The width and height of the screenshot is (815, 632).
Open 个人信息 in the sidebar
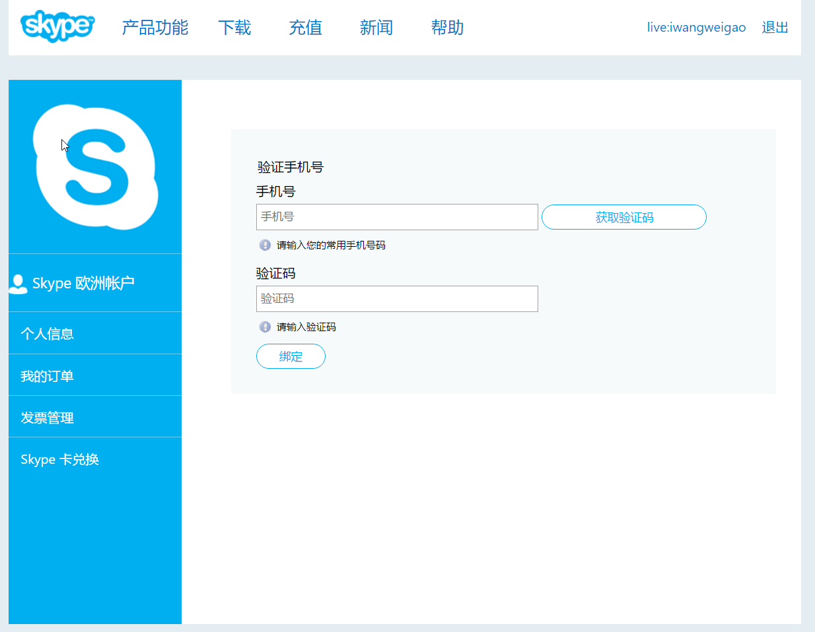(x=47, y=334)
